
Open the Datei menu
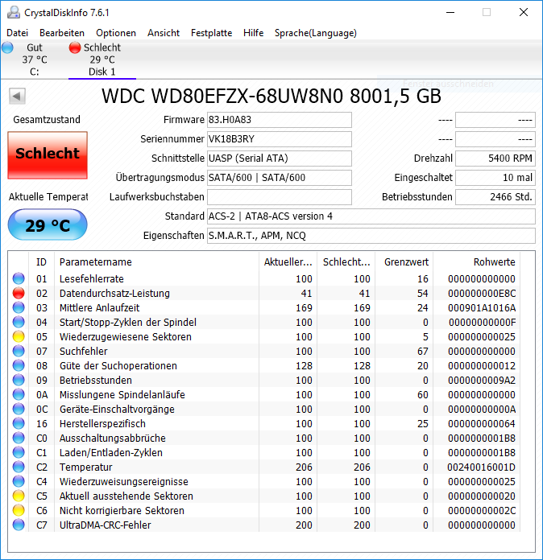17,33
